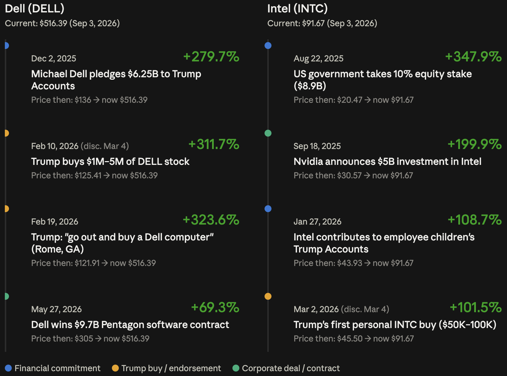Screen dimensions: 507x376
Task: Click the green Corporate deal / contract legend swatch
Action: (236, 368)
